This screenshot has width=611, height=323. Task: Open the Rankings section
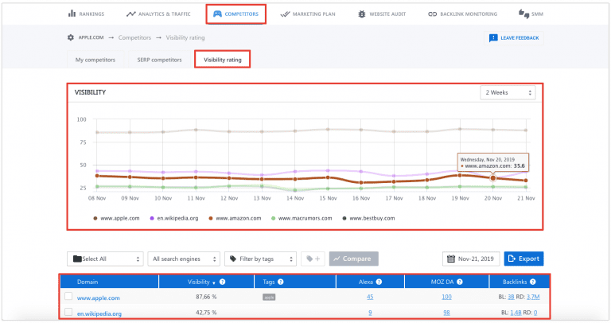[x=86, y=14]
